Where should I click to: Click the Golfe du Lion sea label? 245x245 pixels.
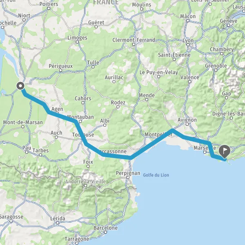[x=156, y=175]
